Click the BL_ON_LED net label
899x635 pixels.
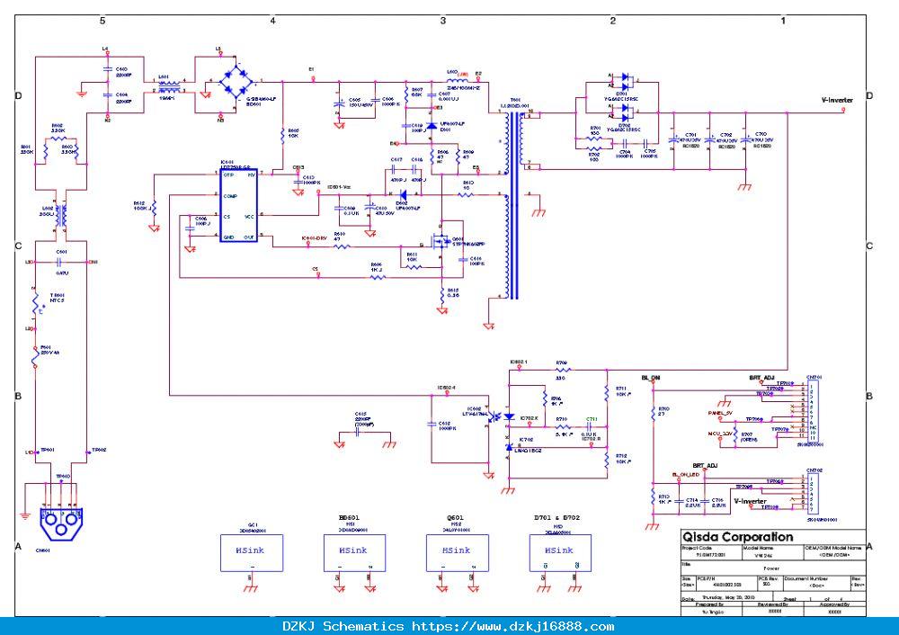point(685,475)
